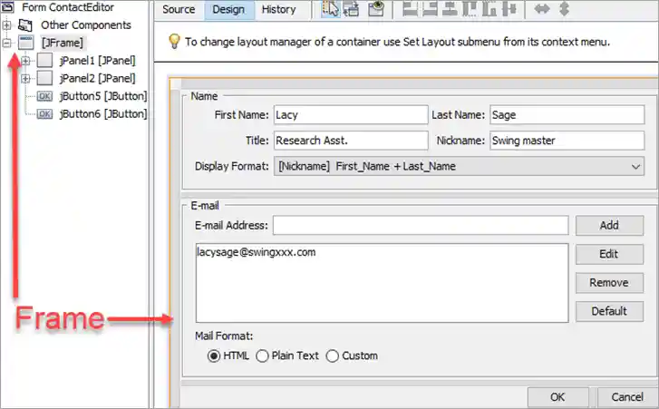The height and width of the screenshot is (409, 659).
Task: Align selected components to bottom in row
Action: pyautogui.click(x=489, y=9)
